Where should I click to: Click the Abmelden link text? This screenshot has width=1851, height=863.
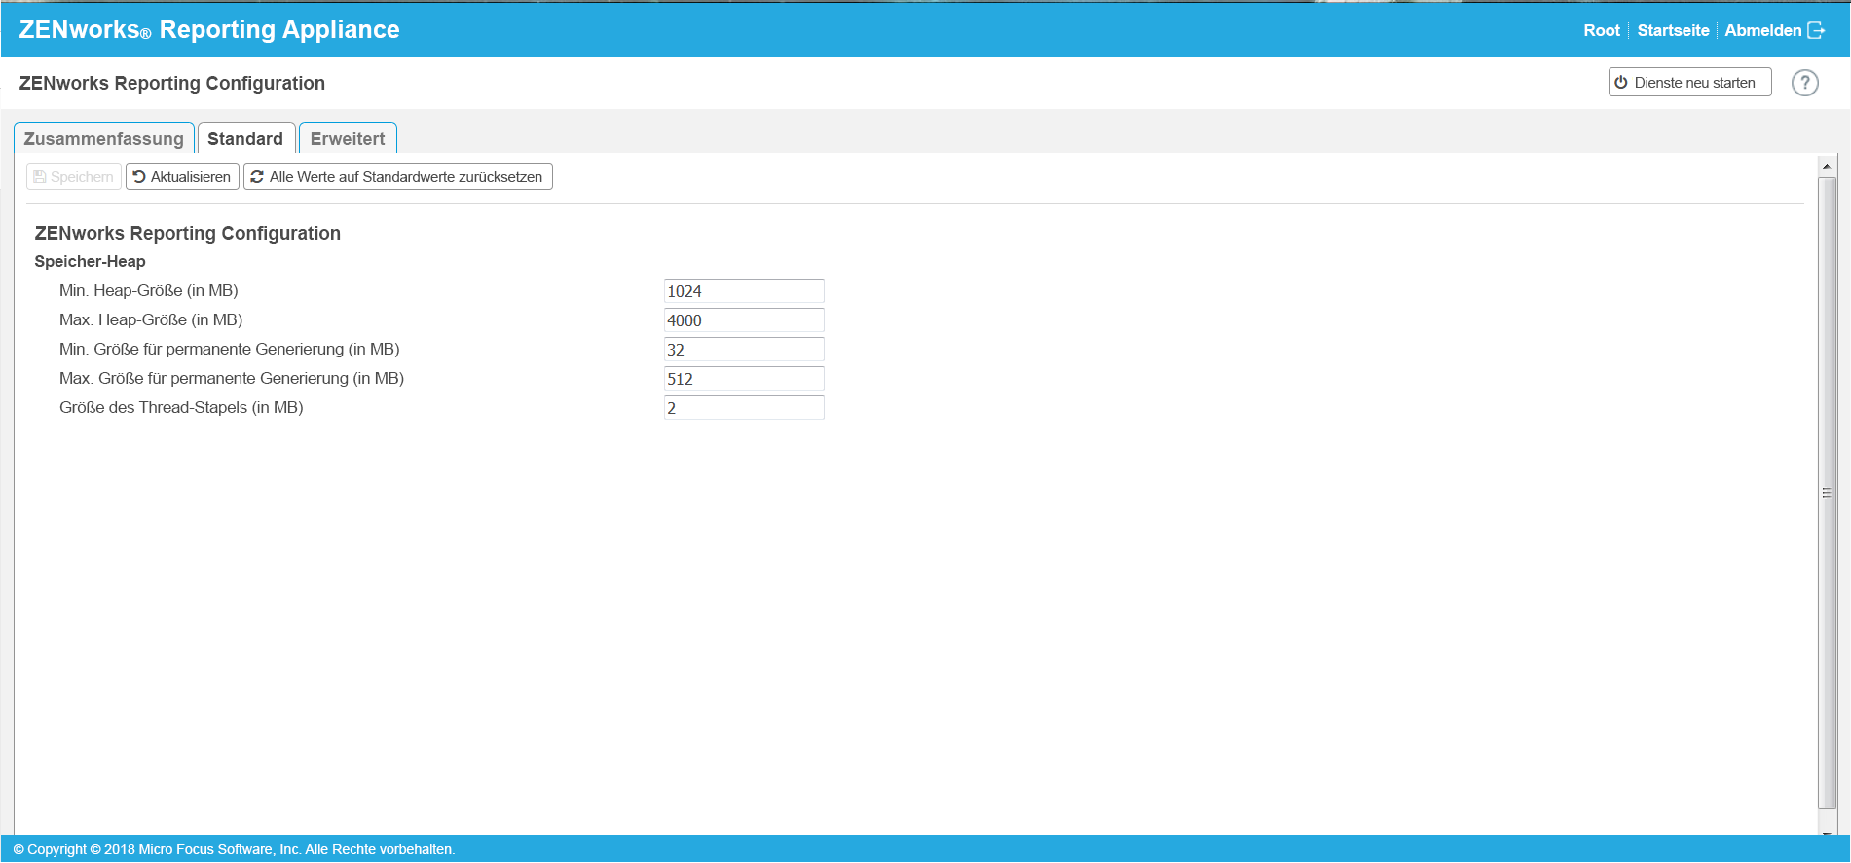[x=1762, y=30]
